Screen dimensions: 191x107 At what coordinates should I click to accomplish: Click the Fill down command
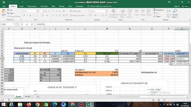pos(156,13)
